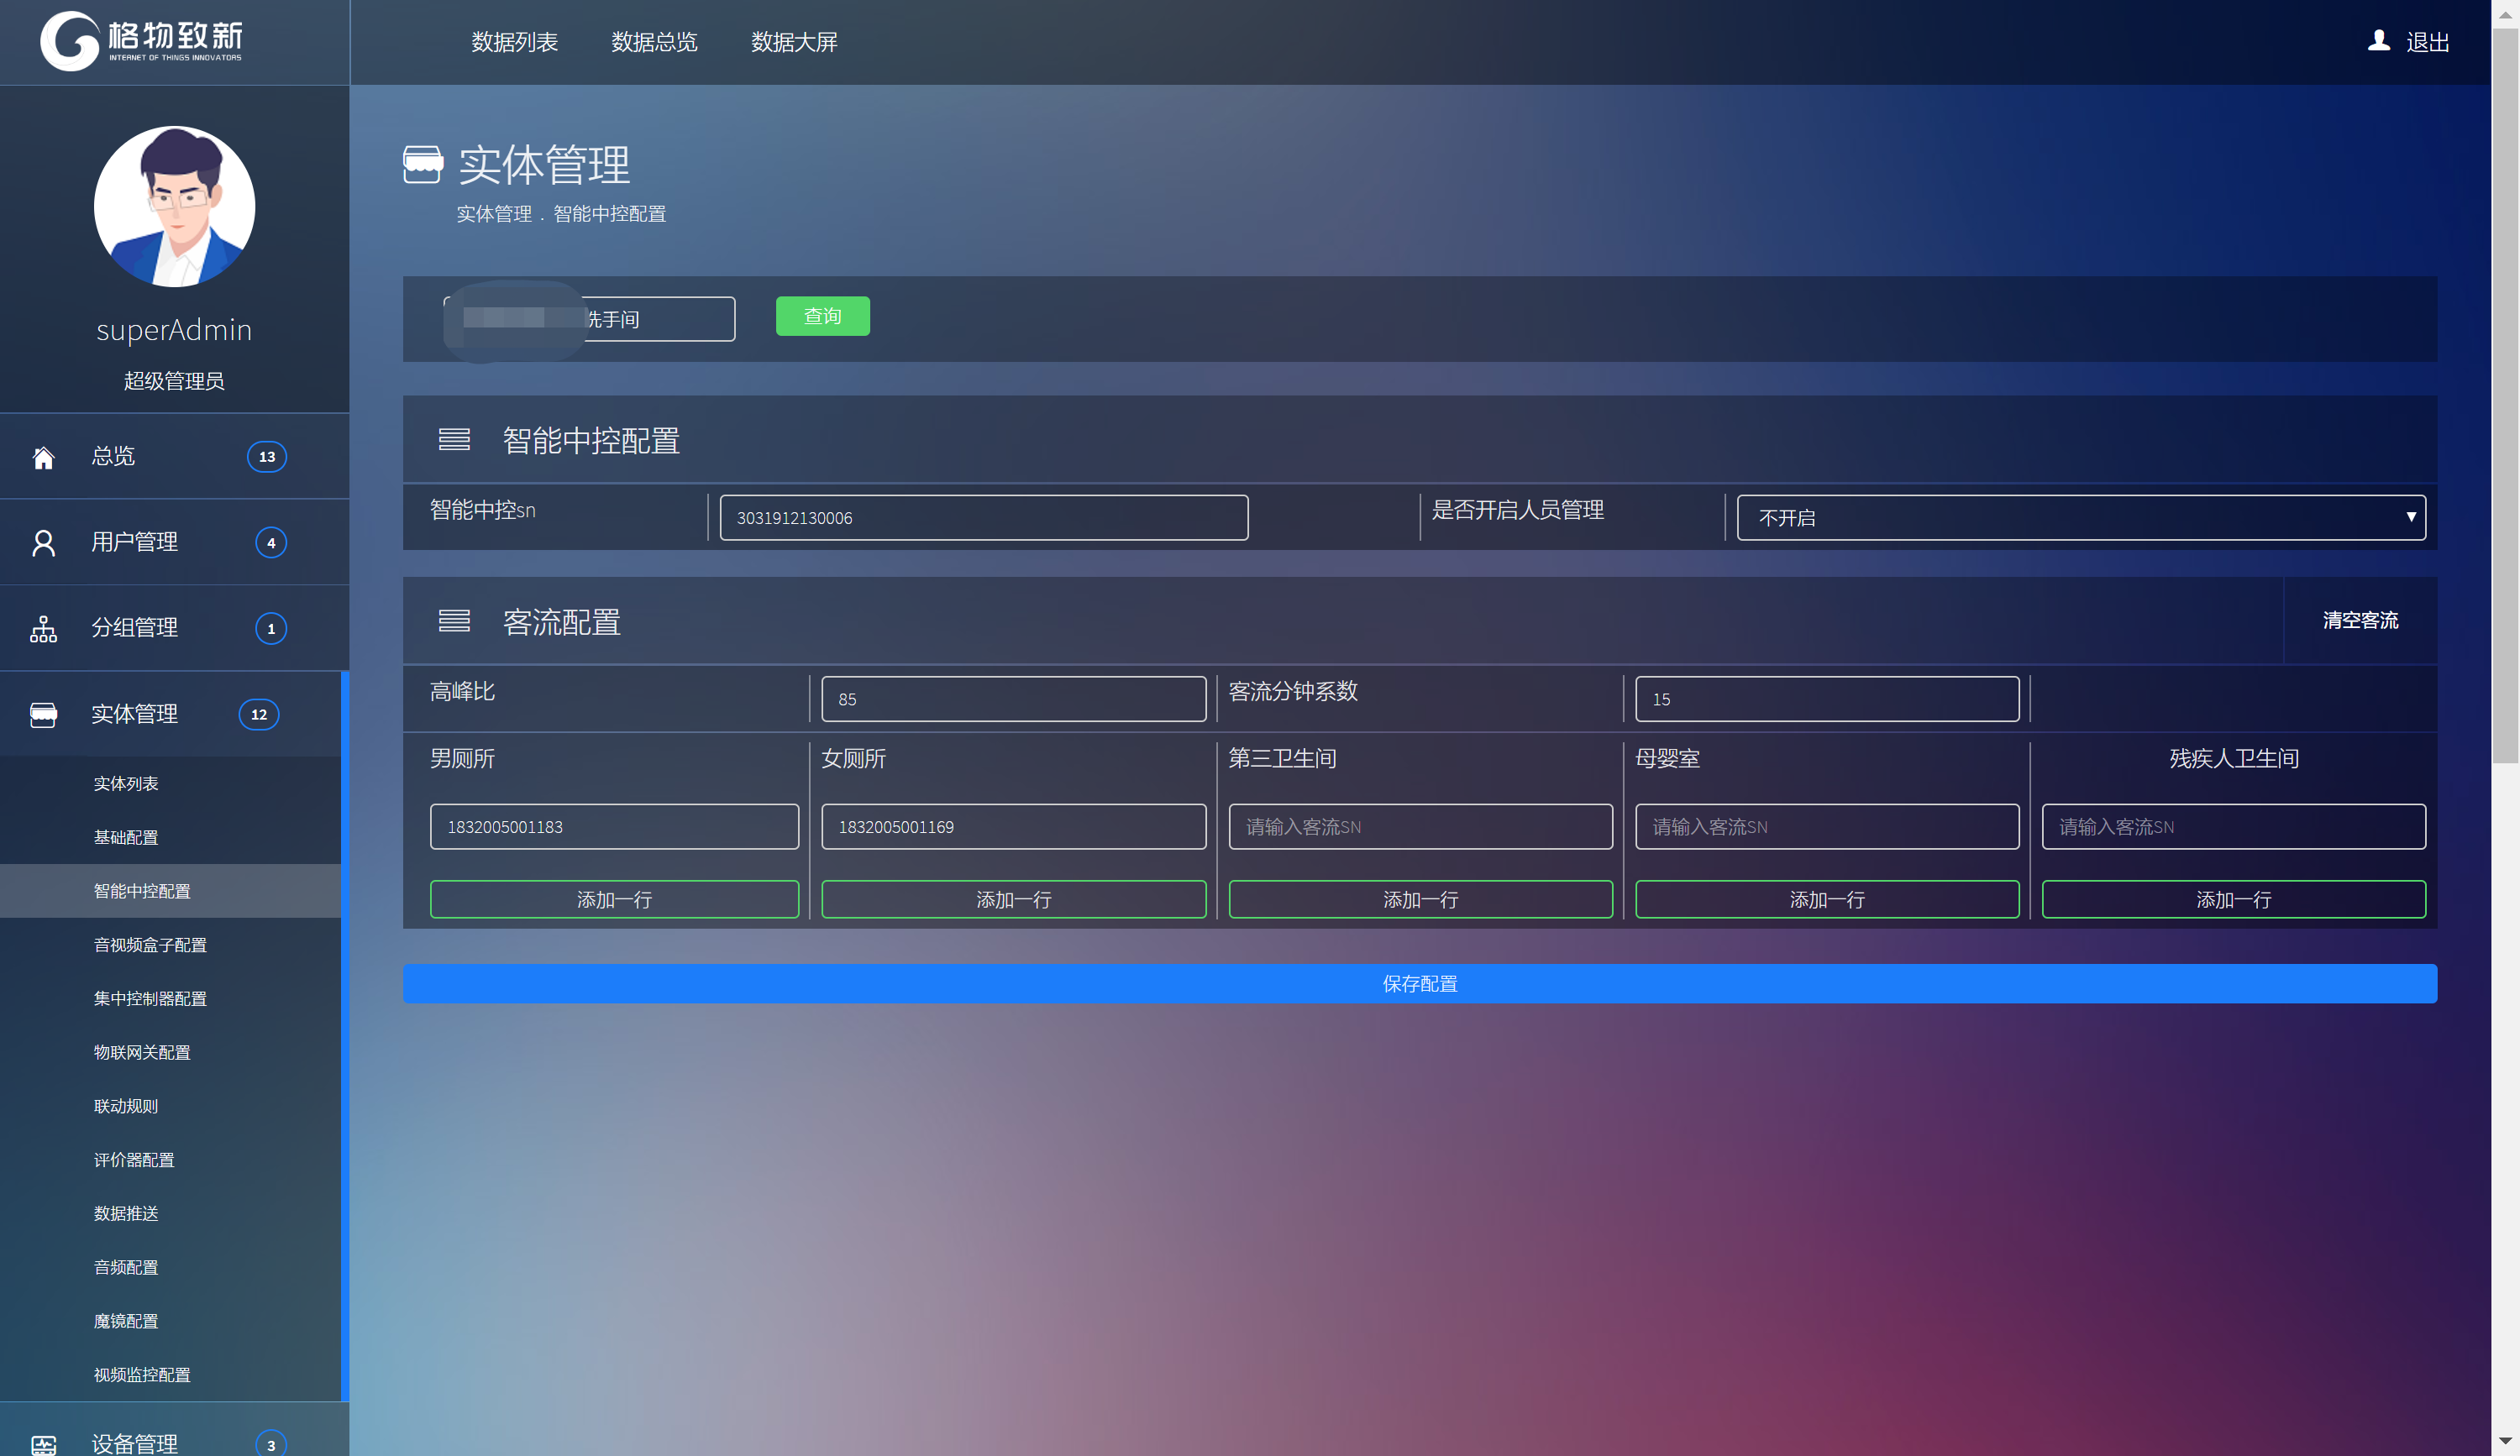Click 添加一行 under 男厕所
This screenshot has width=2520, height=1456.
point(614,899)
